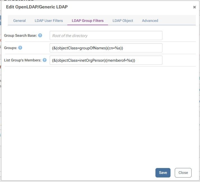Screen dimensions: 200x182
Task: Save the LDAP settings
Action: [163, 172]
